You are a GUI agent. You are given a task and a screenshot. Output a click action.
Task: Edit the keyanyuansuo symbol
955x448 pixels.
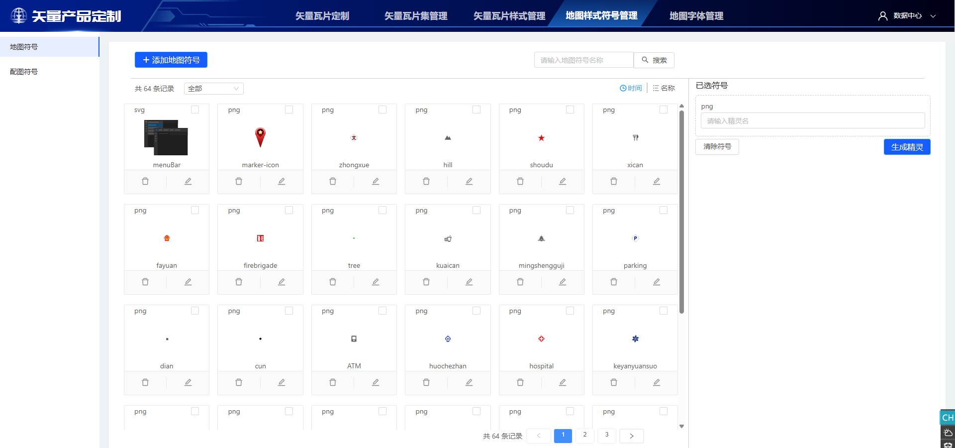657,382
